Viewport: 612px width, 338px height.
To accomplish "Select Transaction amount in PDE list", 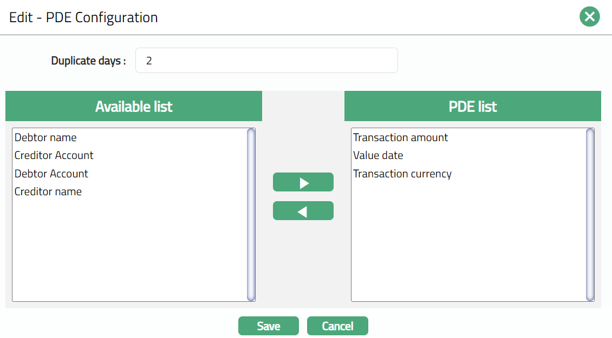I will [x=401, y=137].
